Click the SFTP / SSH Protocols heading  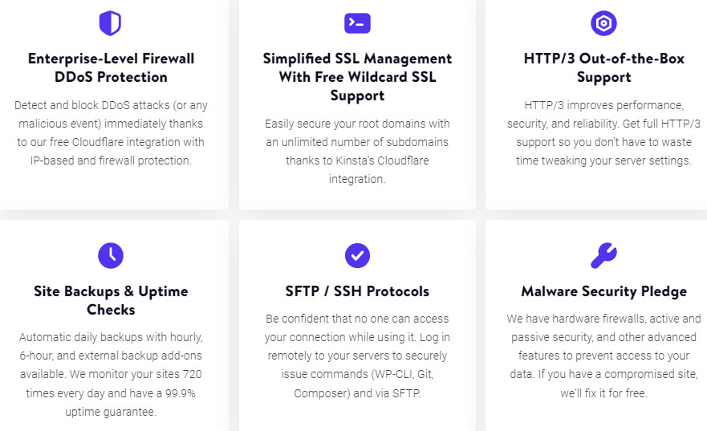point(357,291)
